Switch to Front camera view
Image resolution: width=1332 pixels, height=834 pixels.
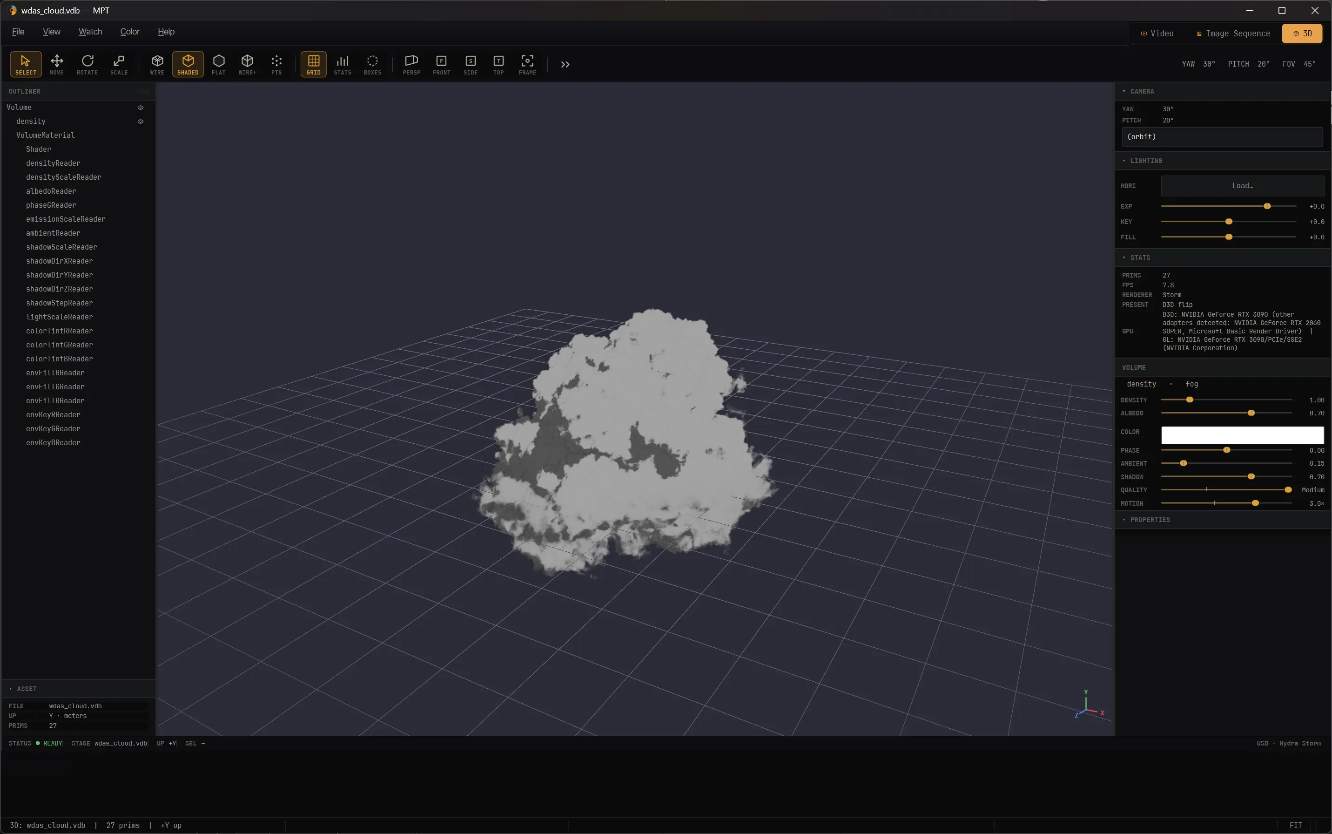442,64
